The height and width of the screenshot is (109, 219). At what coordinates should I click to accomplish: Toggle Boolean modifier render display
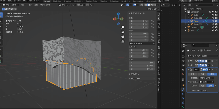[x=206, y=69]
